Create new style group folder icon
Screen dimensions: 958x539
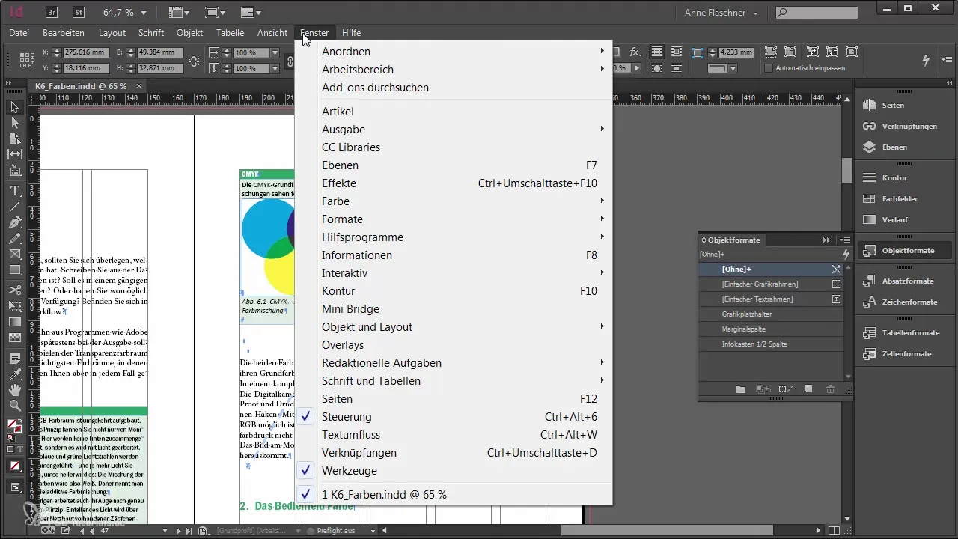click(x=741, y=389)
